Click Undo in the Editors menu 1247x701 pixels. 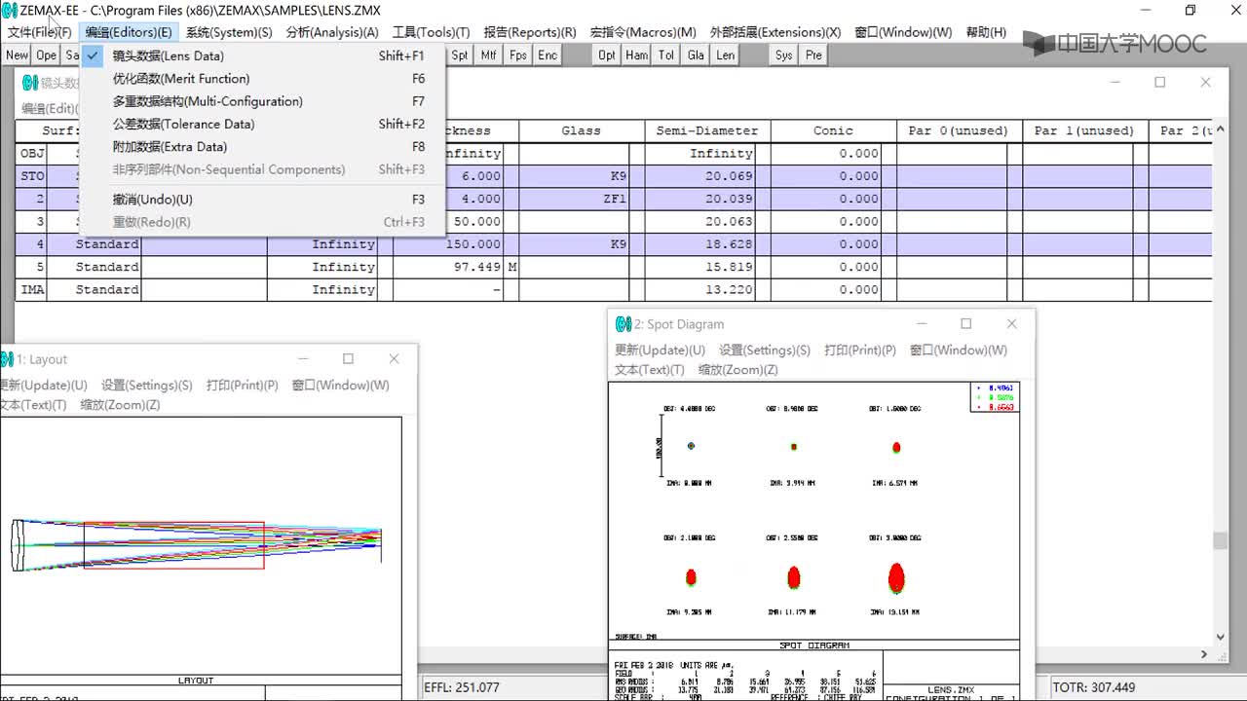(263, 200)
